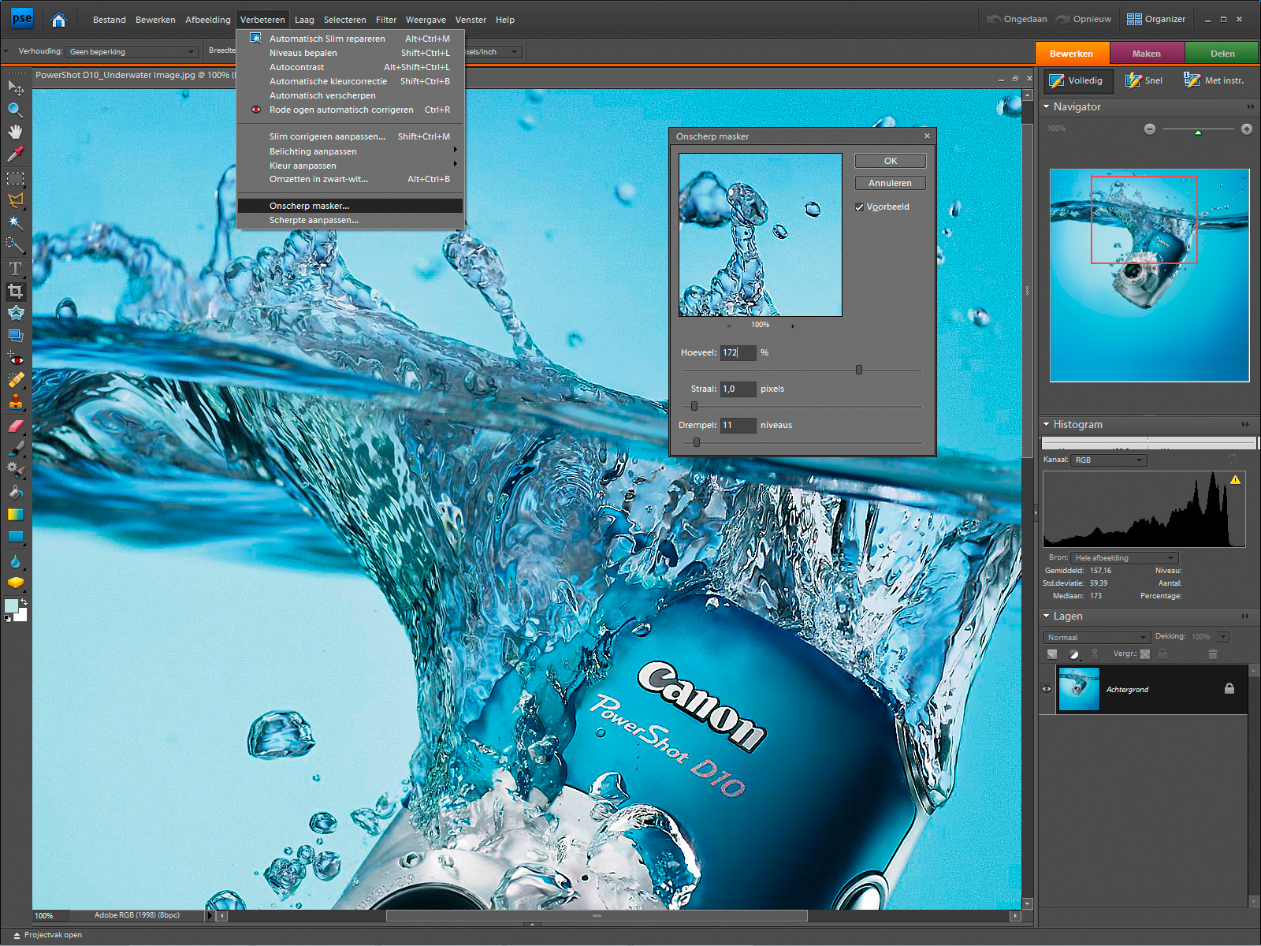Select the Rectangular Marquee tool
Screen dimensions: 1261x946
click(15, 178)
